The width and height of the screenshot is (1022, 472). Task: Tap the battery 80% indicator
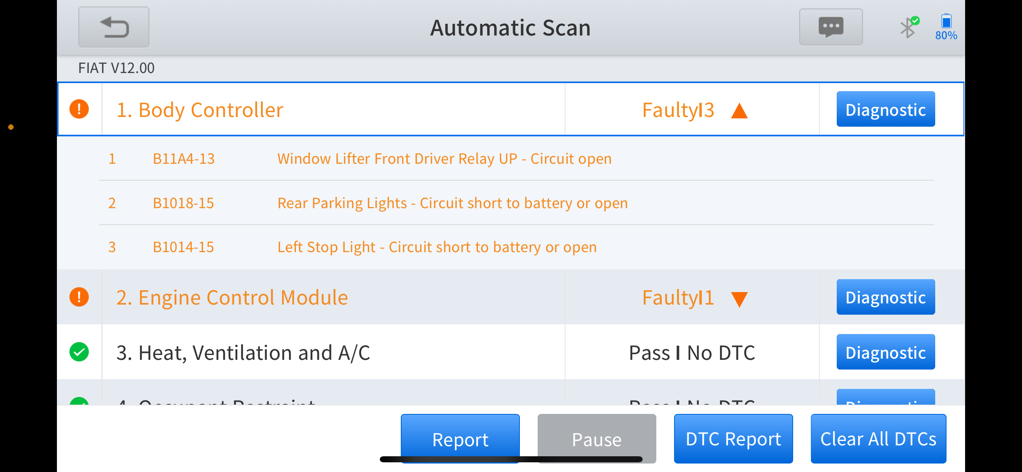click(946, 27)
